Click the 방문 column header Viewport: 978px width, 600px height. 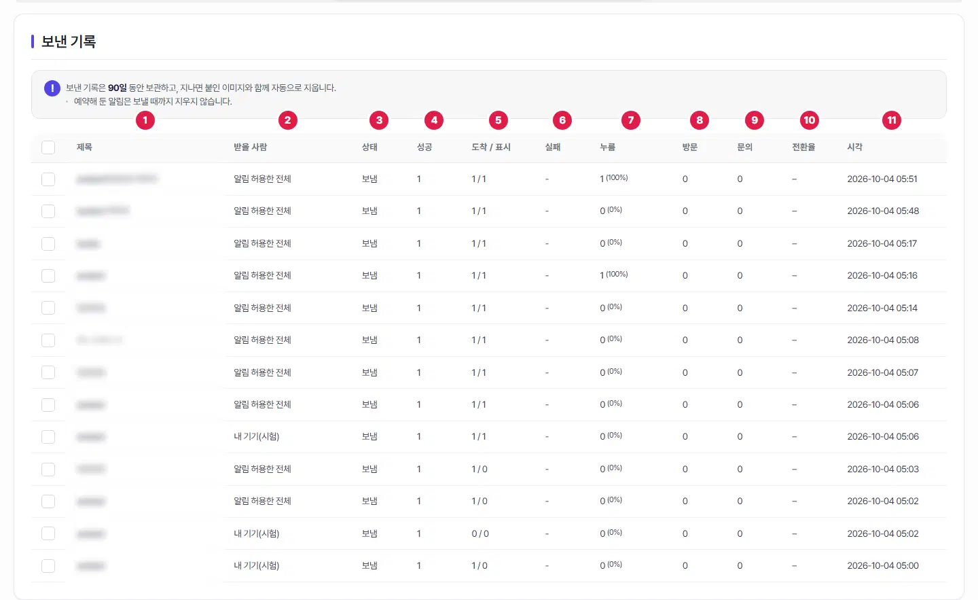click(x=690, y=147)
